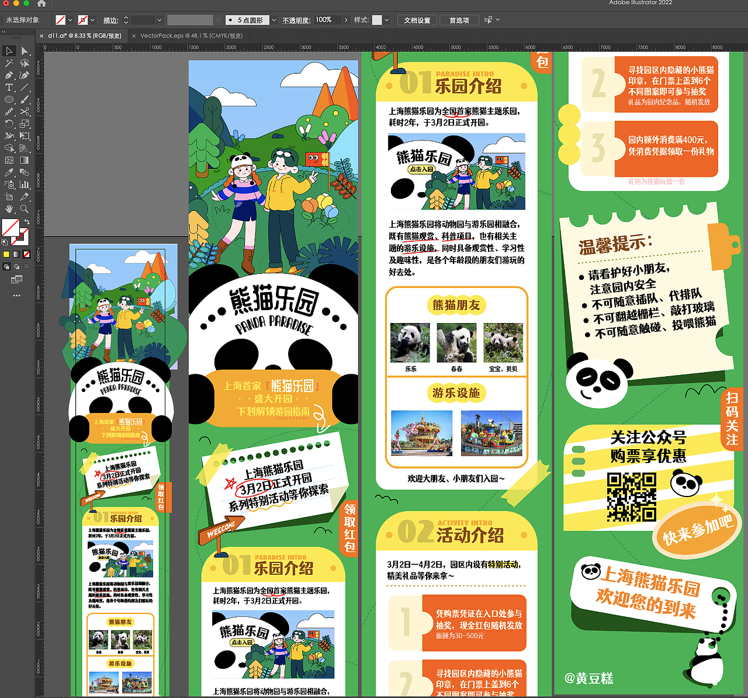Pick the Line Segment tool

coord(25,88)
